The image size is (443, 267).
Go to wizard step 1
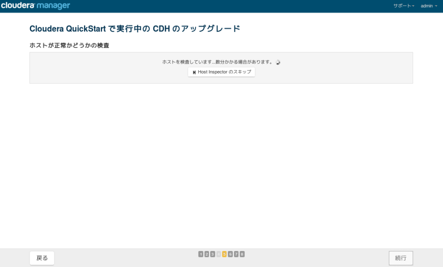pyautogui.click(x=201, y=254)
